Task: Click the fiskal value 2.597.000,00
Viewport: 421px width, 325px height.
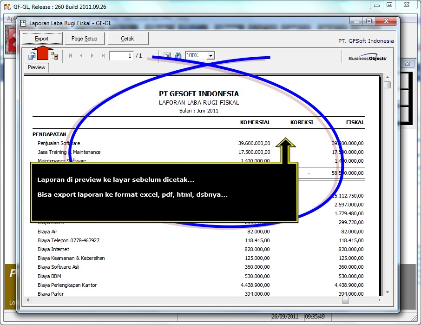Action: 349,205
